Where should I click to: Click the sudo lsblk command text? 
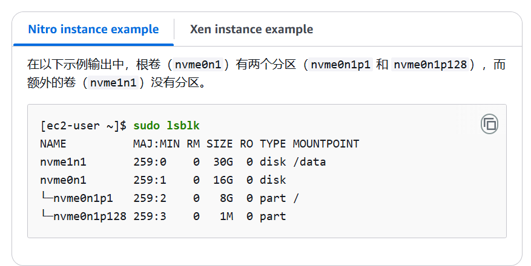(x=167, y=126)
